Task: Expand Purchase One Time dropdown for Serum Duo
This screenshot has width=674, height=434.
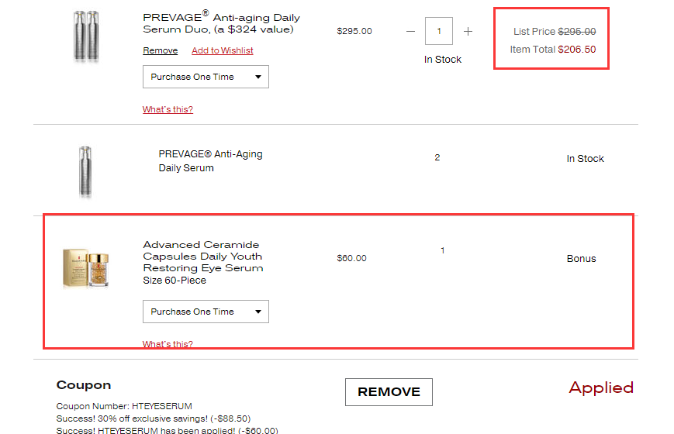Action: (x=206, y=77)
